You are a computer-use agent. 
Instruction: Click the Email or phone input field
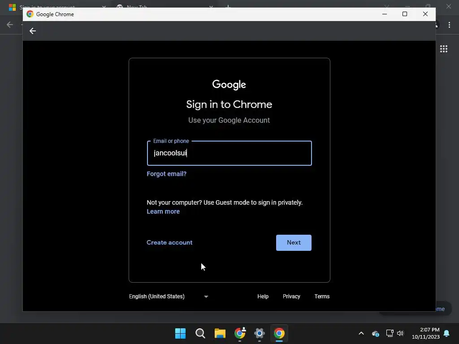[x=229, y=153]
